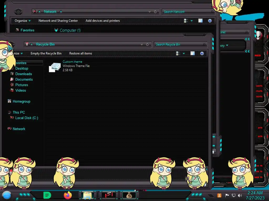Viewport: 269px width, 201px height.
Task: Open view options arrow in Network window
Action: [192, 21]
